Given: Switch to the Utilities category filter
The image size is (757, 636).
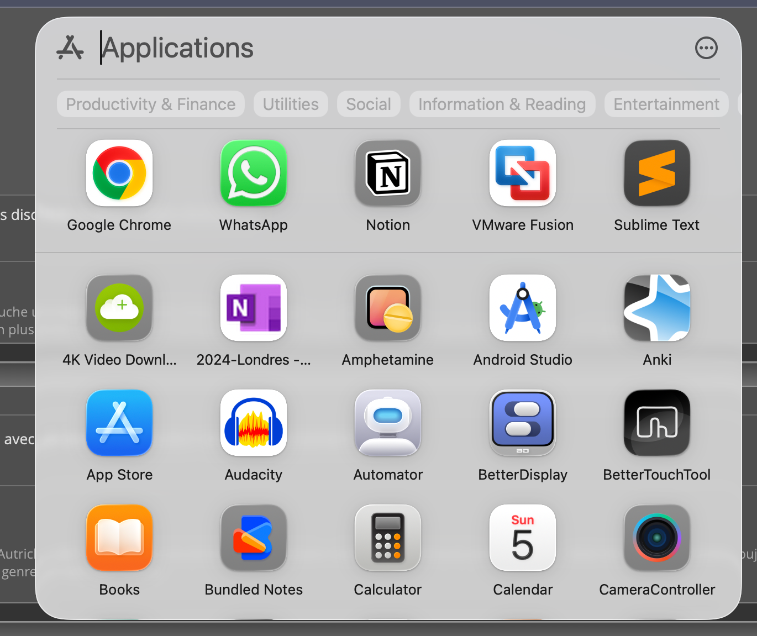Looking at the screenshot, I should 291,104.
